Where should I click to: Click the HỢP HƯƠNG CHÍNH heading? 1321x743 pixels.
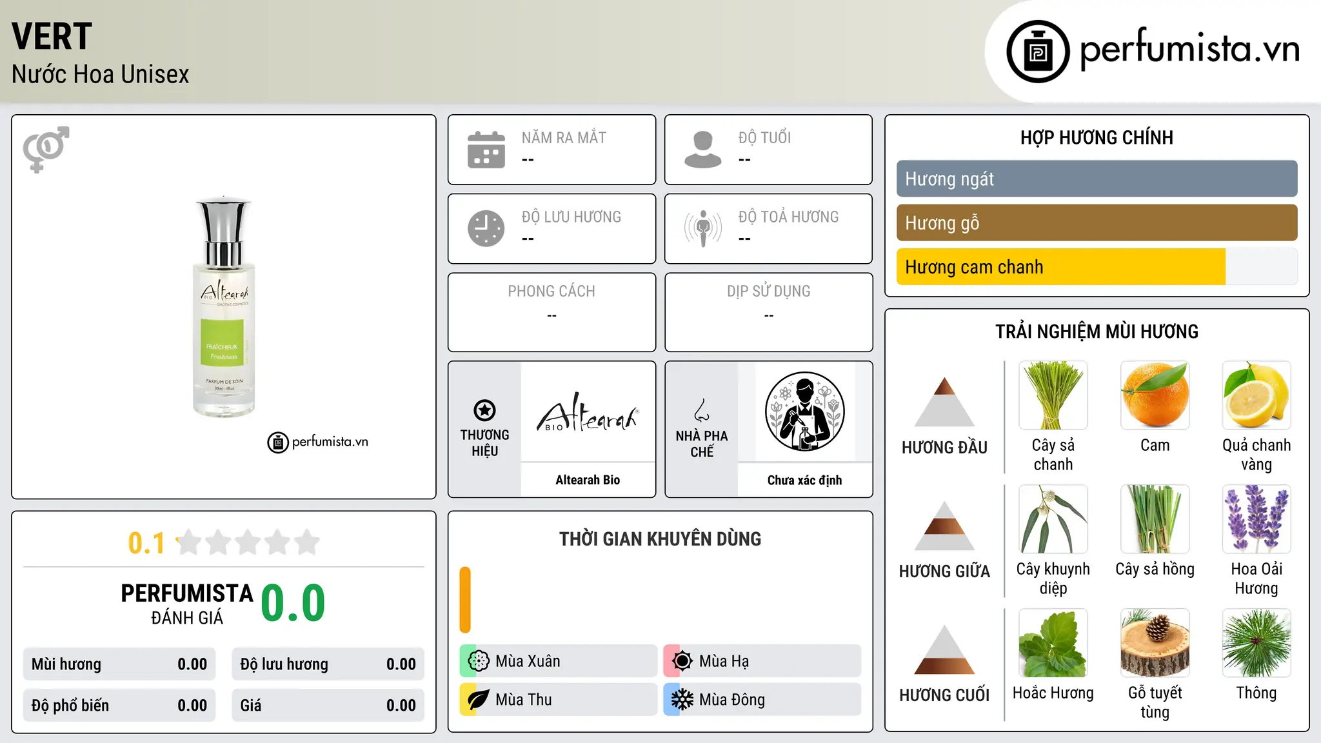pyautogui.click(x=1097, y=137)
